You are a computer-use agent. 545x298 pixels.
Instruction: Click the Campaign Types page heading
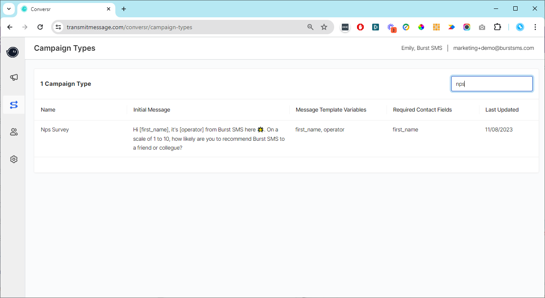point(65,48)
